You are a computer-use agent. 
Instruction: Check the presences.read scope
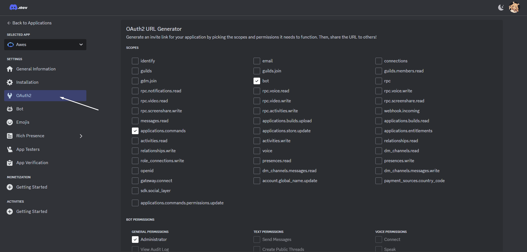tap(257, 161)
